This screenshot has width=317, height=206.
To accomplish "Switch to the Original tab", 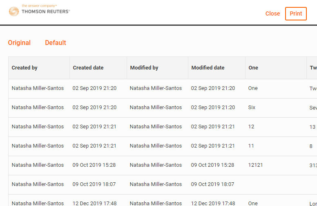I will (19, 43).
